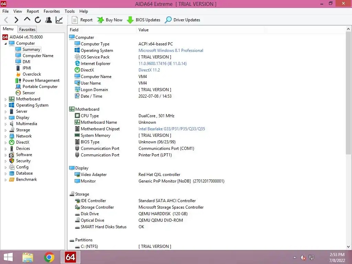Switch to the Favorites tab in sidebar
Screen dimensions: 352x264
tap(27, 30)
